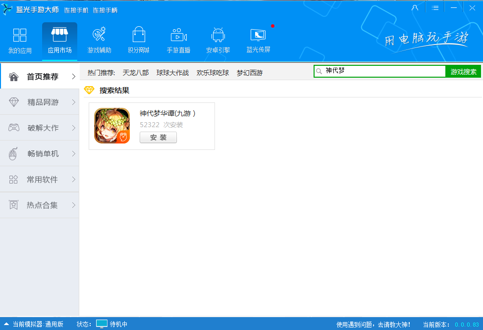483x330 pixels.
Task: Select 畅销单机 category
Action: click(x=40, y=153)
